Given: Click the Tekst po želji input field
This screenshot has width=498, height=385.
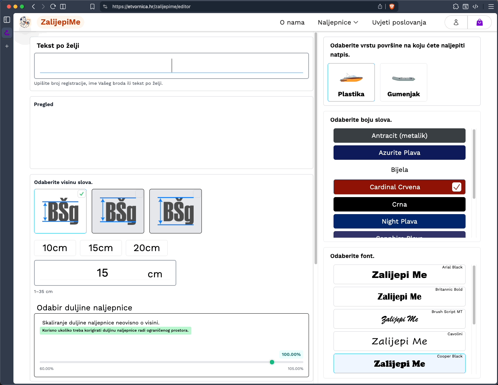Looking at the screenshot, I should point(171,66).
